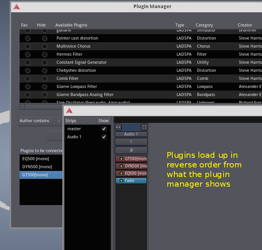This screenshot has height=250, width=262.
Task: Toggle the DYN500 plugin's green enable LED
Action: pos(121,166)
